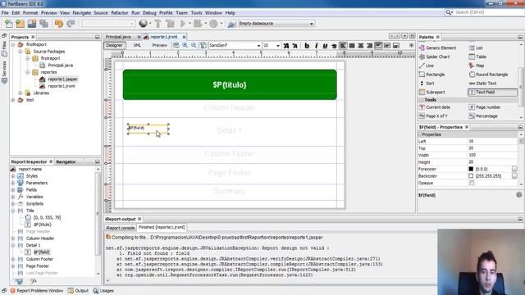Click the Forecolor black swatch
This screenshot has width=525, height=295.
click(471, 169)
